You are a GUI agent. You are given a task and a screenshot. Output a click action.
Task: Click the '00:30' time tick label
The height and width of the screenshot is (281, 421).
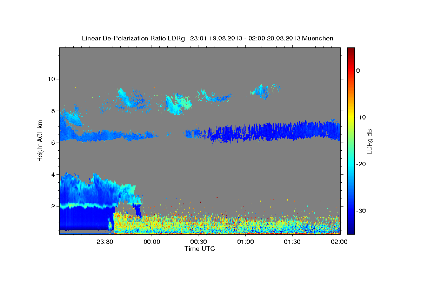(x=199, y=242)
